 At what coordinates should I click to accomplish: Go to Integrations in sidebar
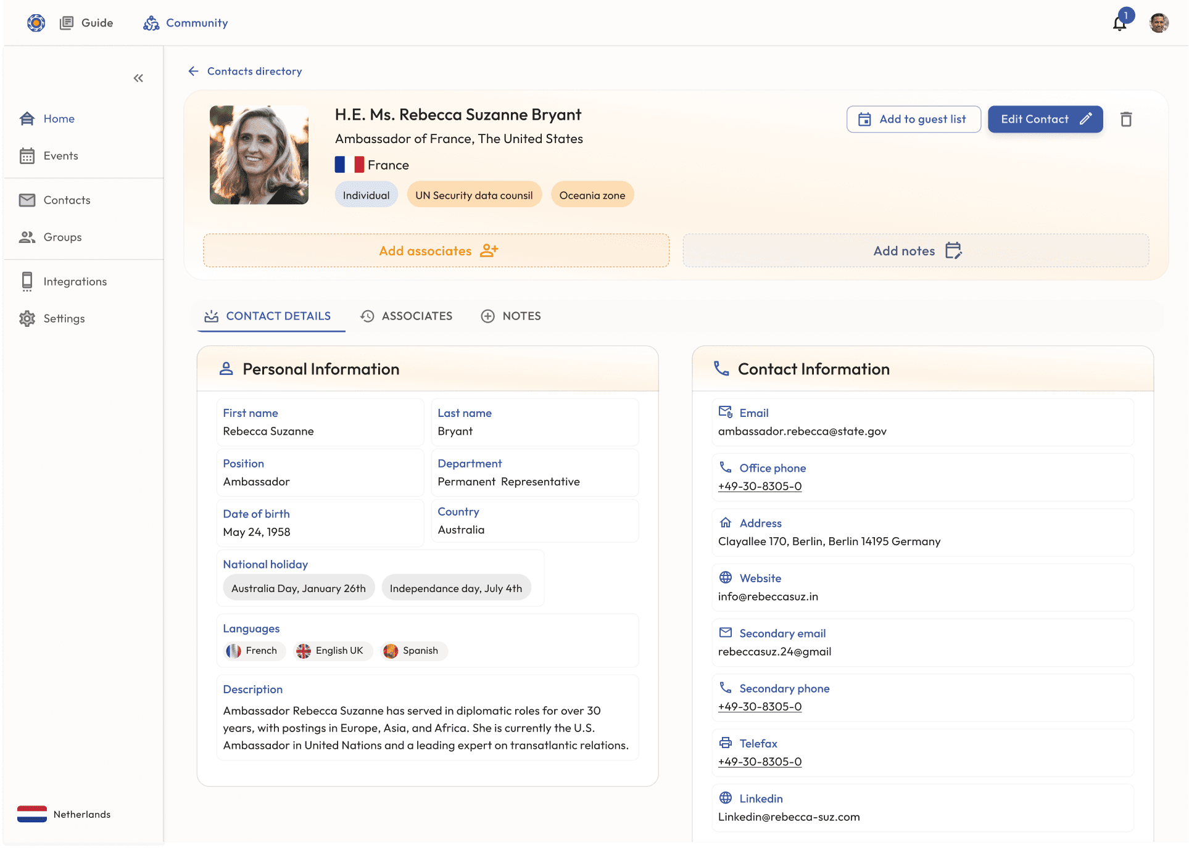click(x=75, y=281)
